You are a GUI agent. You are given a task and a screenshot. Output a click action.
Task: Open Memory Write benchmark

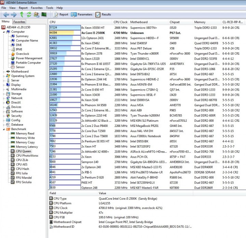coord(25,138)
